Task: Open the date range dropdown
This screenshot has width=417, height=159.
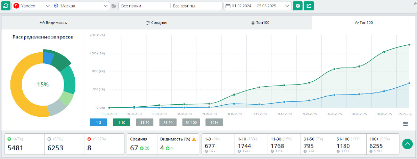Action: click(x=257, y=6)
